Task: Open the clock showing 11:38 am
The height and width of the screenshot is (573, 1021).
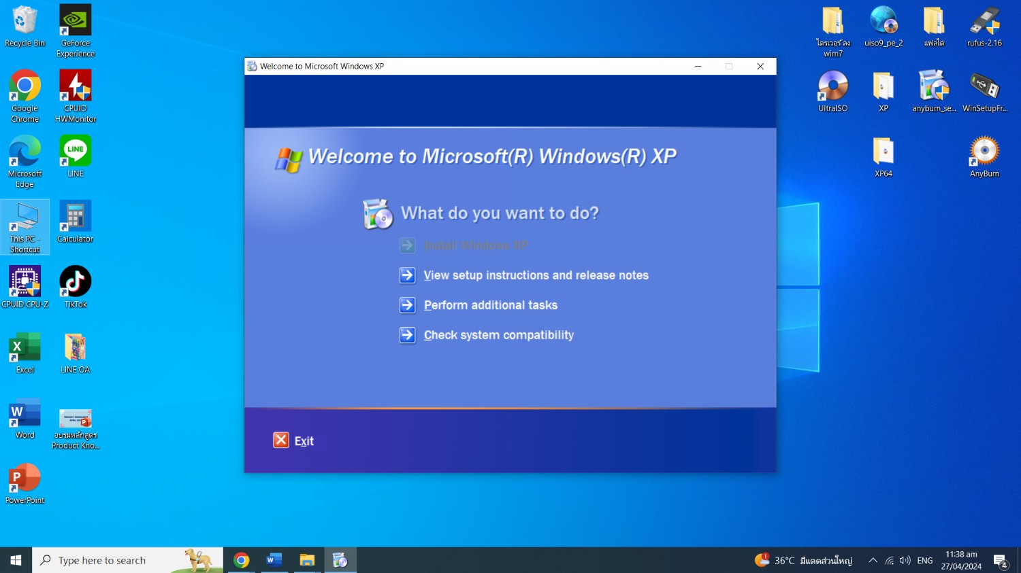Action: 961,560
